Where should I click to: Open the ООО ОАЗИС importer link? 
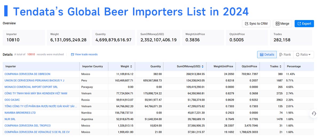pos(12,100)
